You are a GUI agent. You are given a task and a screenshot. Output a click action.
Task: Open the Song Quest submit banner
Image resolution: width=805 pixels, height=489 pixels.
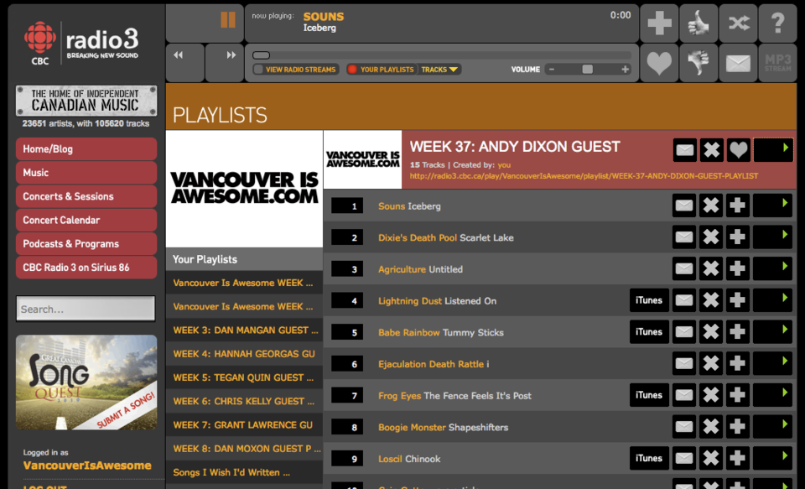tap(86, 382)
